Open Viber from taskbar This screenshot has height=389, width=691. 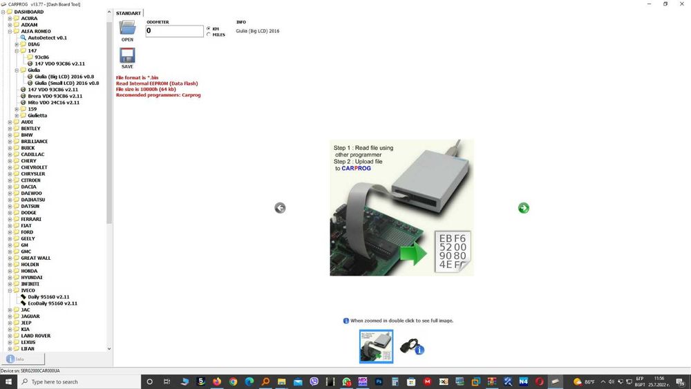[x=314, y=381]
